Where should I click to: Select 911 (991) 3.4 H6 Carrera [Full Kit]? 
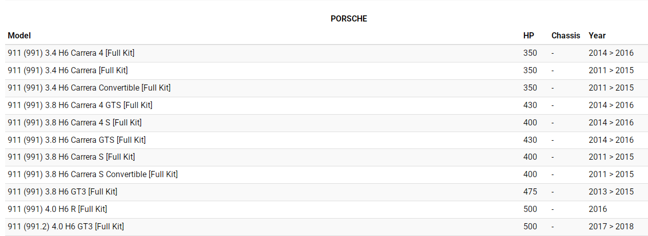pos(68,70)
